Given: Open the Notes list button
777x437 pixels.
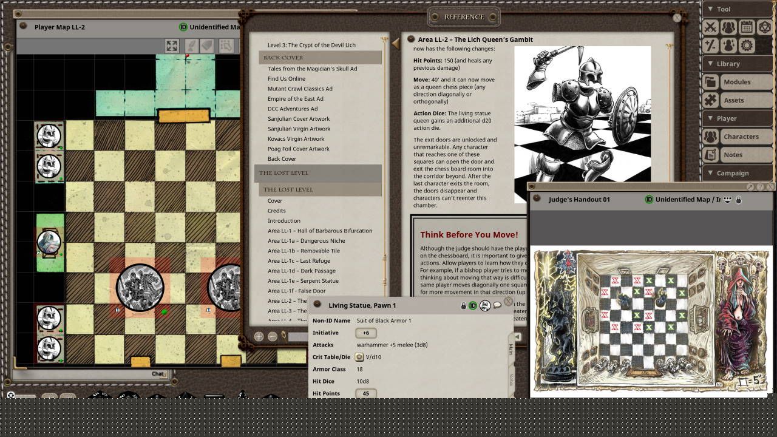Looking at the screenshot, I should pyautogui.click(x=746, y=155).
